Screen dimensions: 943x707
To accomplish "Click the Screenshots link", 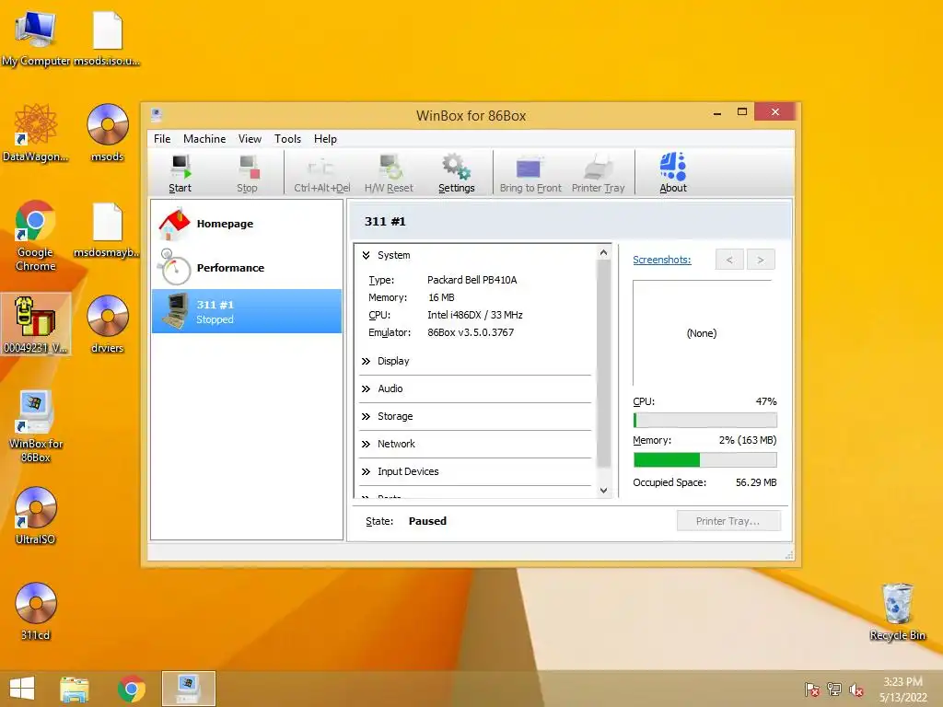I will pos(661,260).
